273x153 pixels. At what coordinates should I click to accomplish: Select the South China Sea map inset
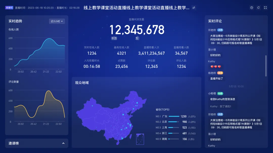[140, 139]
